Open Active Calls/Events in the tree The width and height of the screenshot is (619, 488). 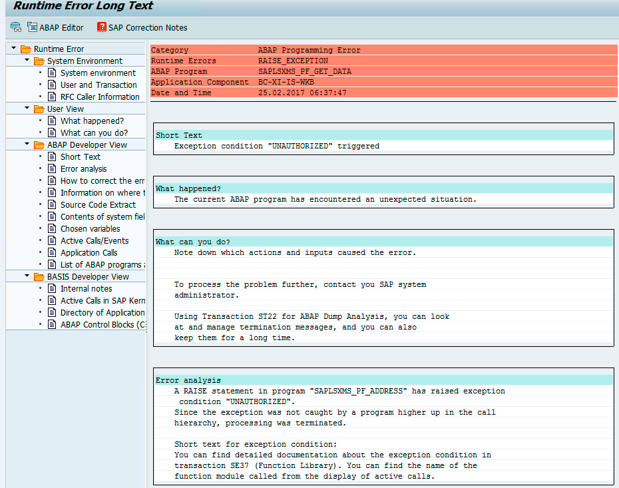tap(95, 241)
